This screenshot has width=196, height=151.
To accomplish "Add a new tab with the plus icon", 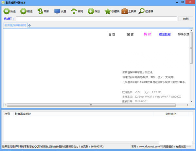I will coord(29,25).
